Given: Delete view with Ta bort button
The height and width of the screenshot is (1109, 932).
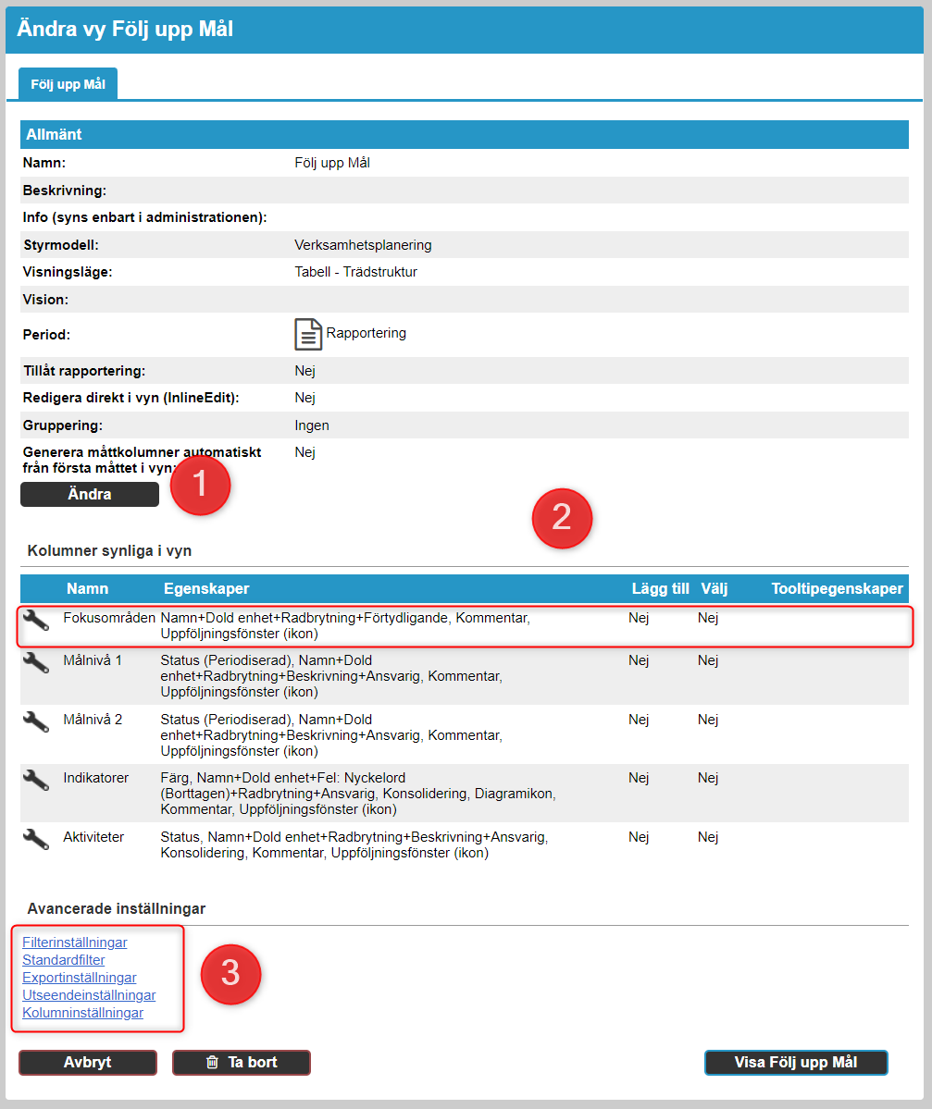Looking at the screenshot, I should click(242, 1063).
